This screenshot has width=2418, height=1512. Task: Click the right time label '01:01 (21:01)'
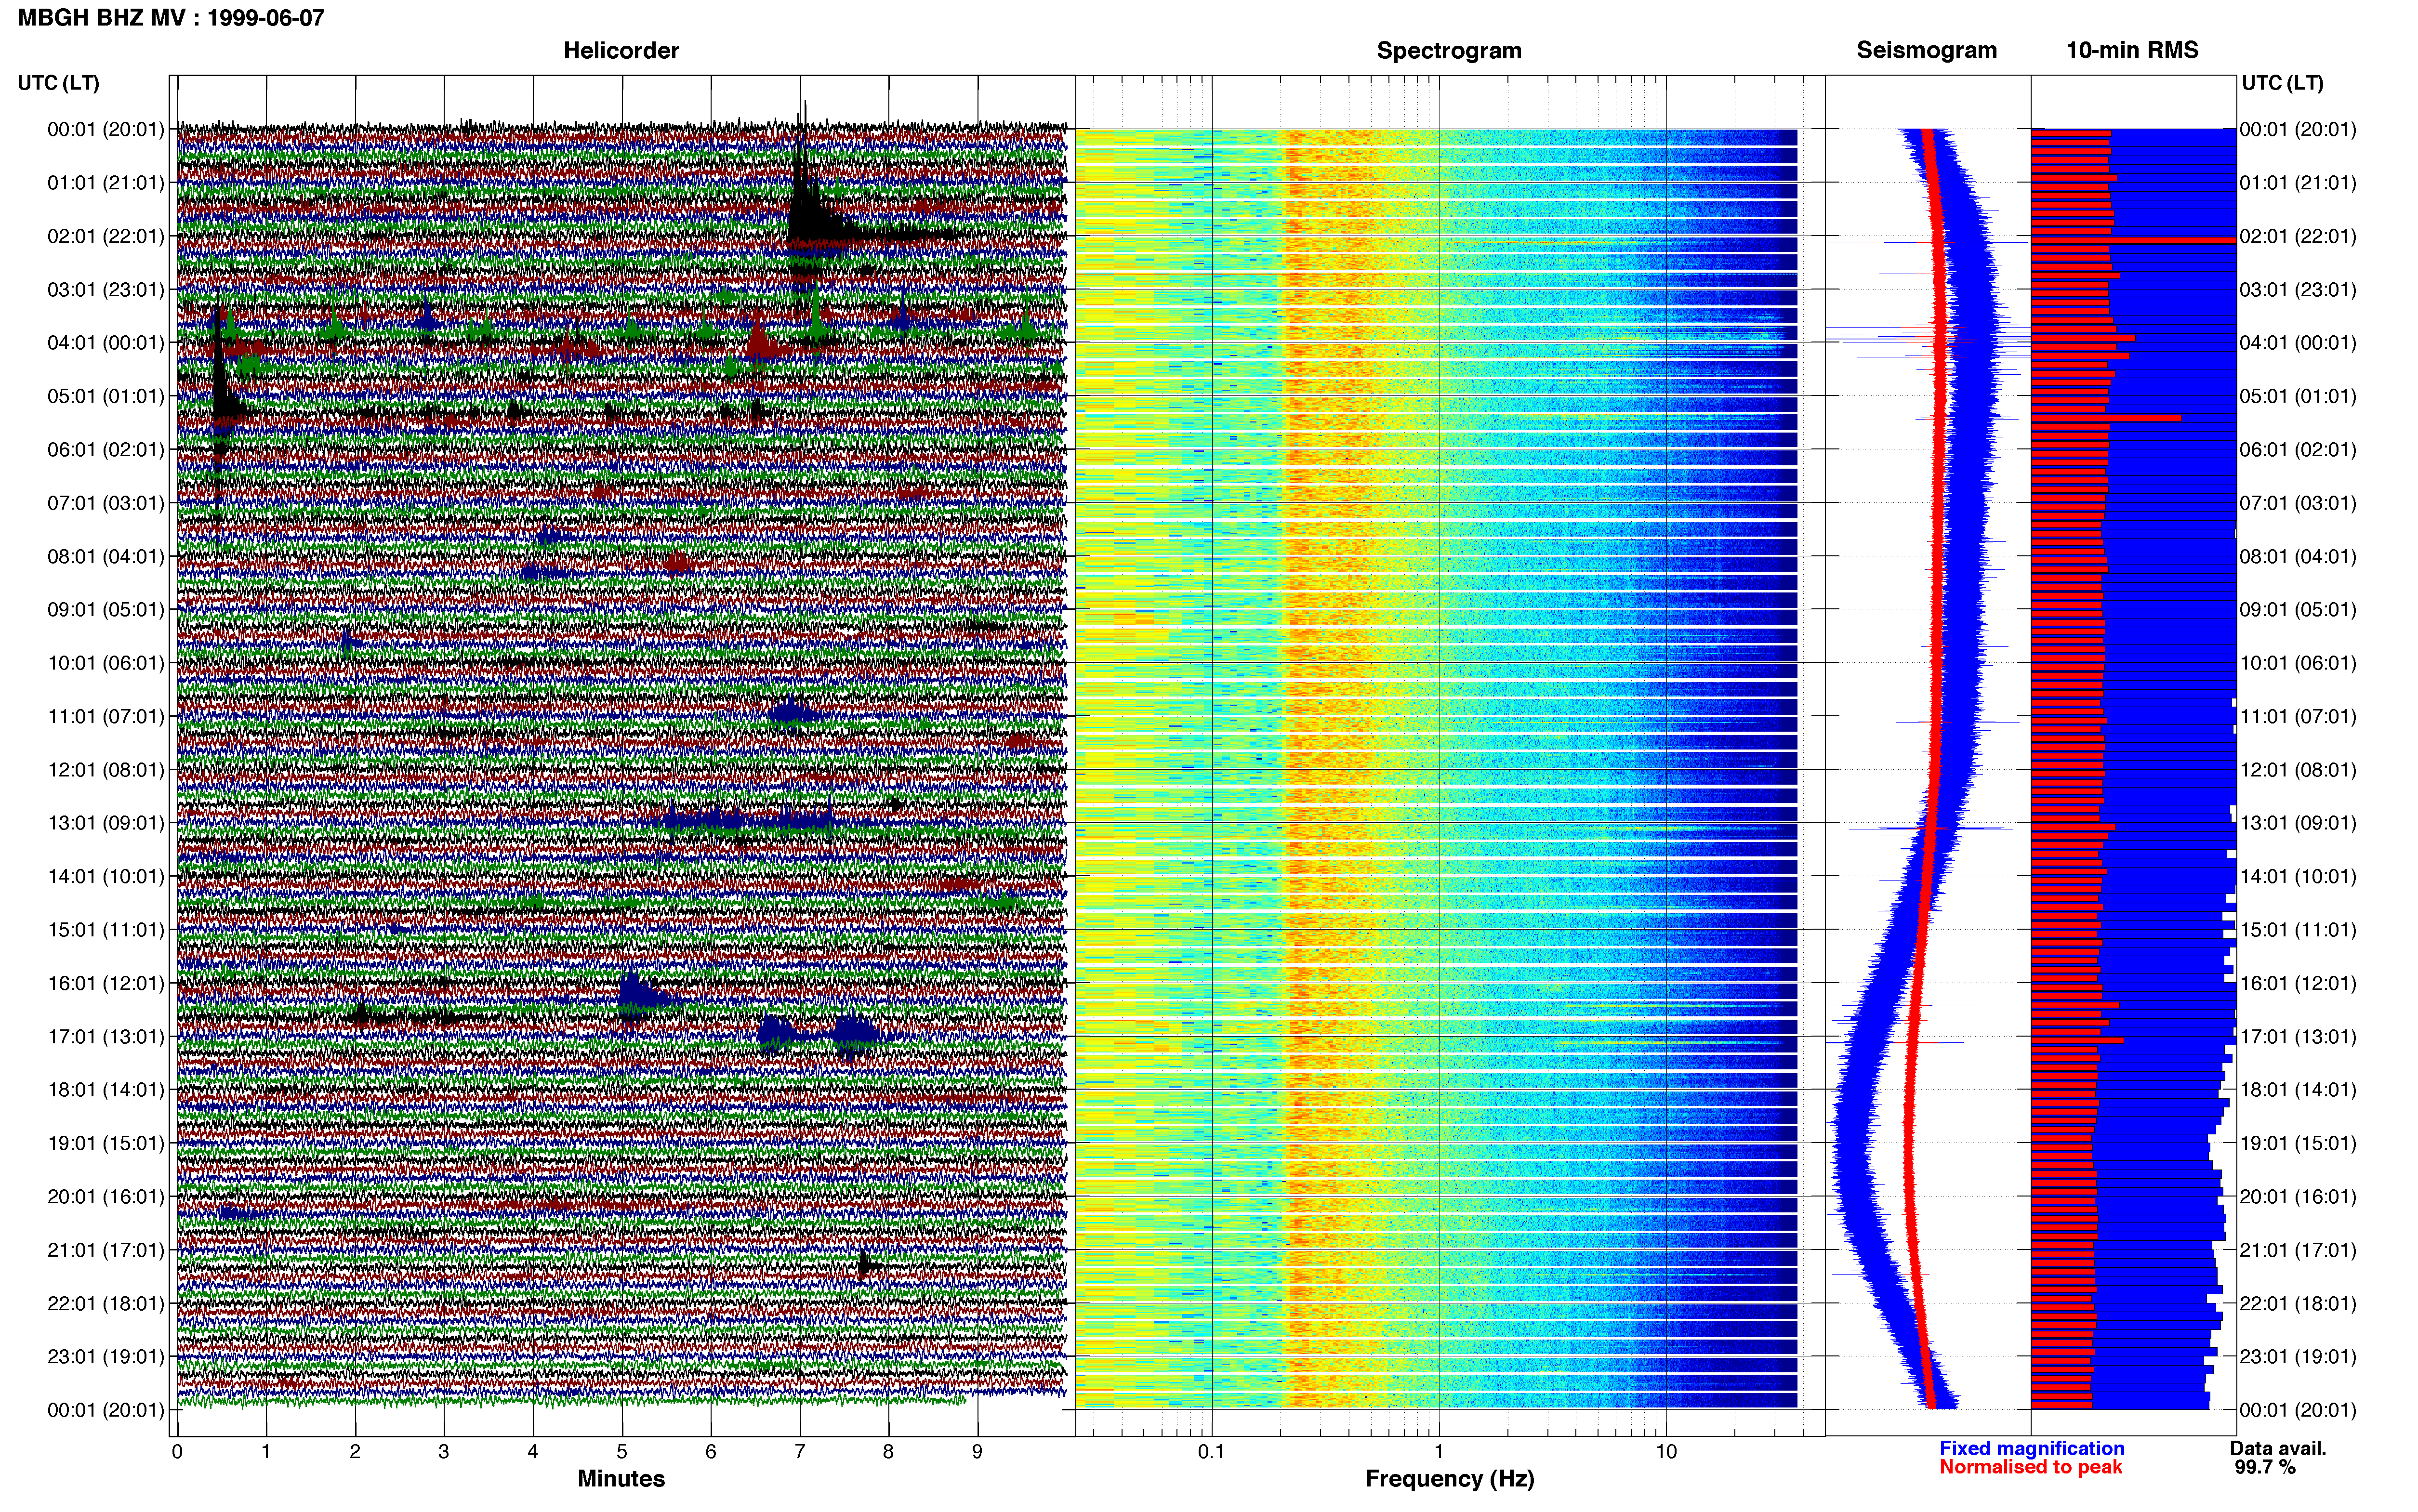(x=2298, y=183)
